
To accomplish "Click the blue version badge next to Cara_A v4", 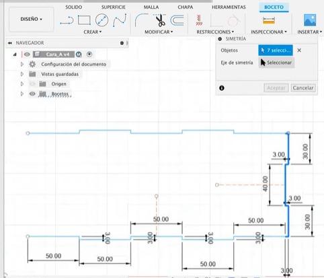I will [79, 54].
